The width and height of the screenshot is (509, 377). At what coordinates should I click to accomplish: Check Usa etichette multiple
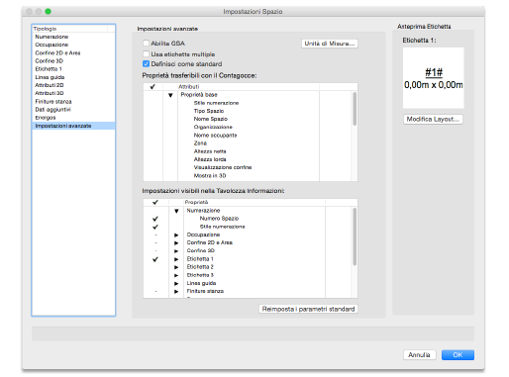tap(146, 54)
